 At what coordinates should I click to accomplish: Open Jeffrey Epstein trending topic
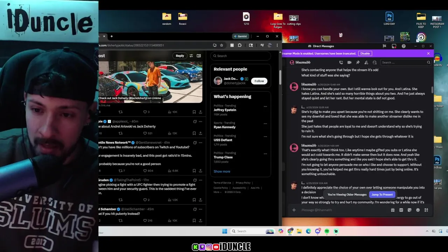(225, 110)
